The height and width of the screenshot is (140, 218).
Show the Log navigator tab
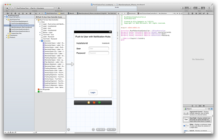coord(30,13)
